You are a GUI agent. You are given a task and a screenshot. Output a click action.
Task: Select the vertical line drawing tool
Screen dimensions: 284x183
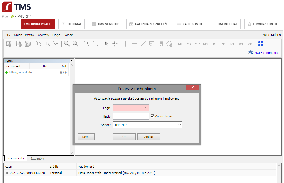[125, 44]
